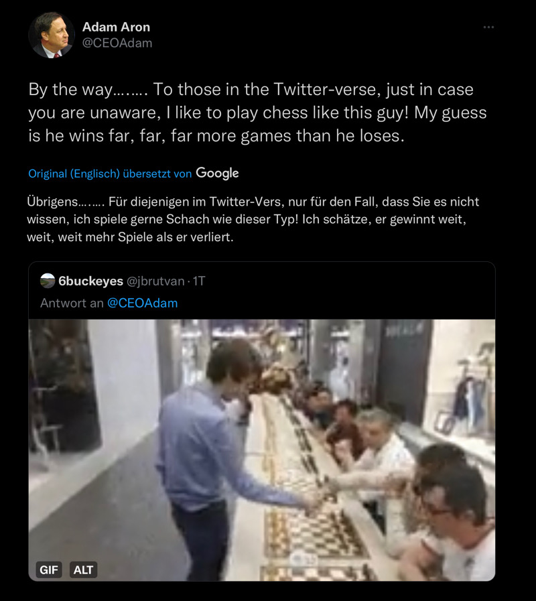
Task: Click the @CEOAdam mention after "Antwort an"
Action: (x=142, y=303)
